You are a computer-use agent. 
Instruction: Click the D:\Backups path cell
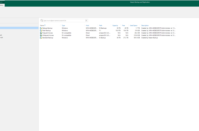[103, 28]
